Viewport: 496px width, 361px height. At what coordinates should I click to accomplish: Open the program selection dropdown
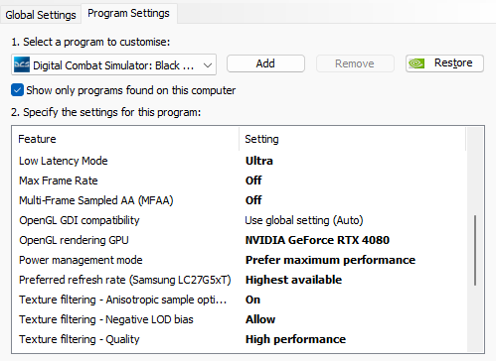(x=113, y=64)
